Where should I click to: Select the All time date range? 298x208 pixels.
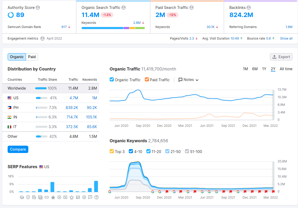pos(286,69)
